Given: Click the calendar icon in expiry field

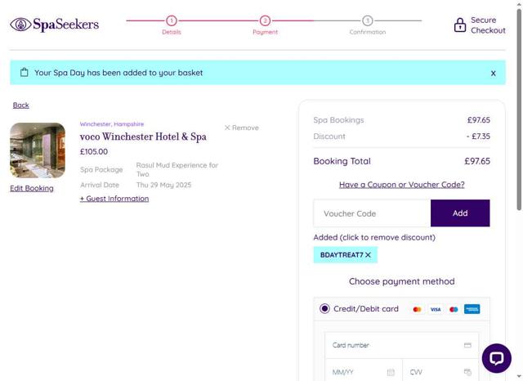Looking at the screenshot, I should 391,372.
